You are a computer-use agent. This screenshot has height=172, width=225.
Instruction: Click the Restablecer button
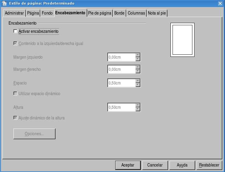point(209,165)
